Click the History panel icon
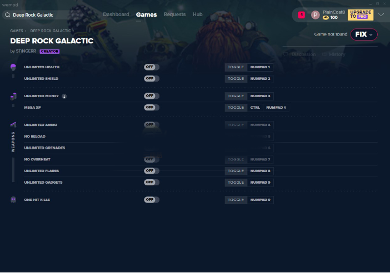The image size is (390, 273). pyautogui.click(x=324, y=54)
